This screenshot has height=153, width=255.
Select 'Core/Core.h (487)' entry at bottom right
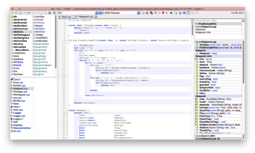[x=218, y=136]
